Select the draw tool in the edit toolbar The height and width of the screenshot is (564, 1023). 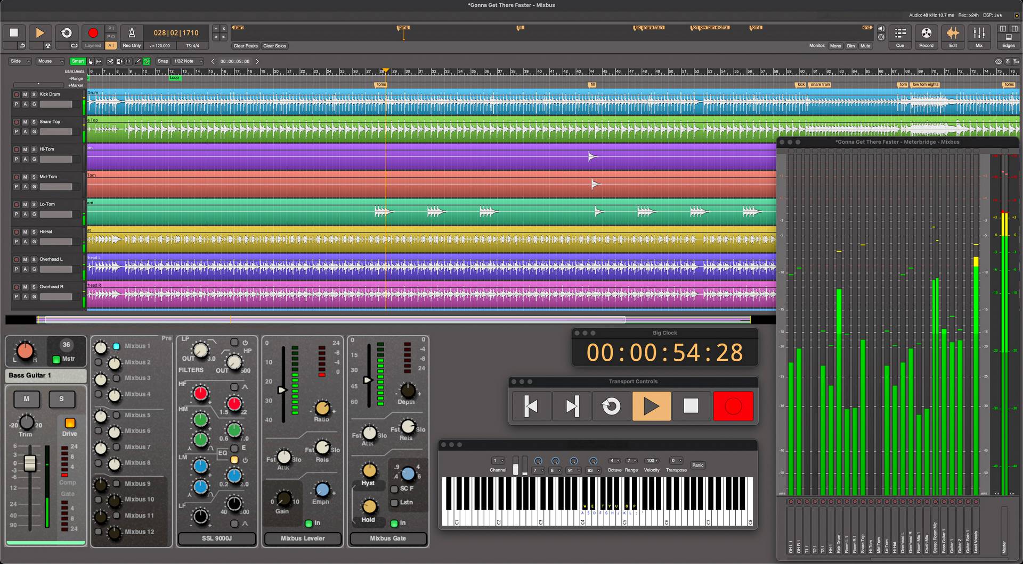tap(138, 61)
